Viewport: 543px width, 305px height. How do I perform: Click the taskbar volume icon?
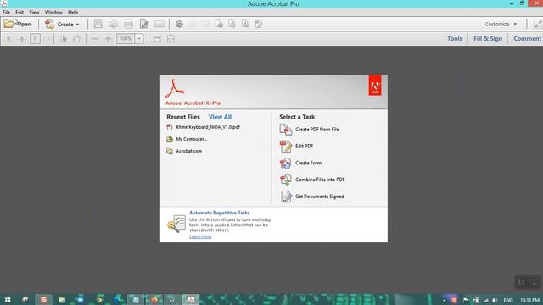point(495,300)
